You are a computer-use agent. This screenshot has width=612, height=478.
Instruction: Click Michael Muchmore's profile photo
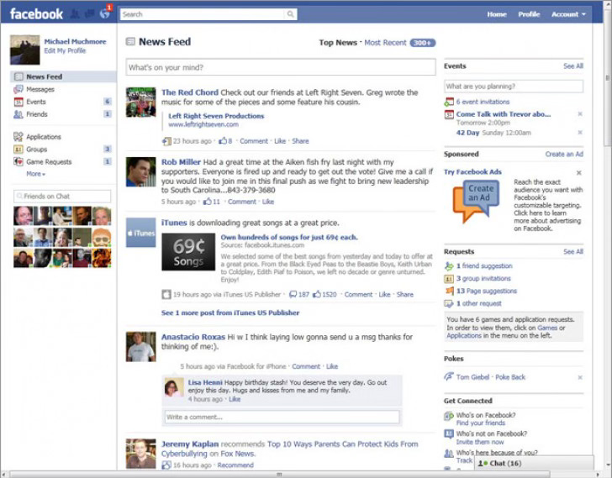point(25,50)
